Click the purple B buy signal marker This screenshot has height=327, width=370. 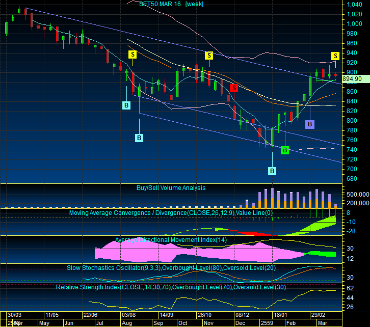pos(310,124)
